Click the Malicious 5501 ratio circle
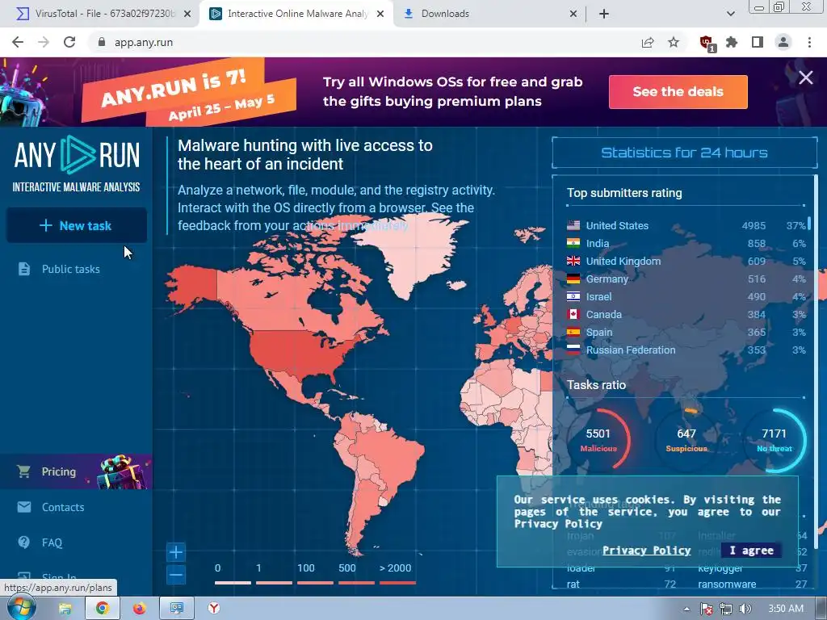827x620 pixels. (598, 439)
